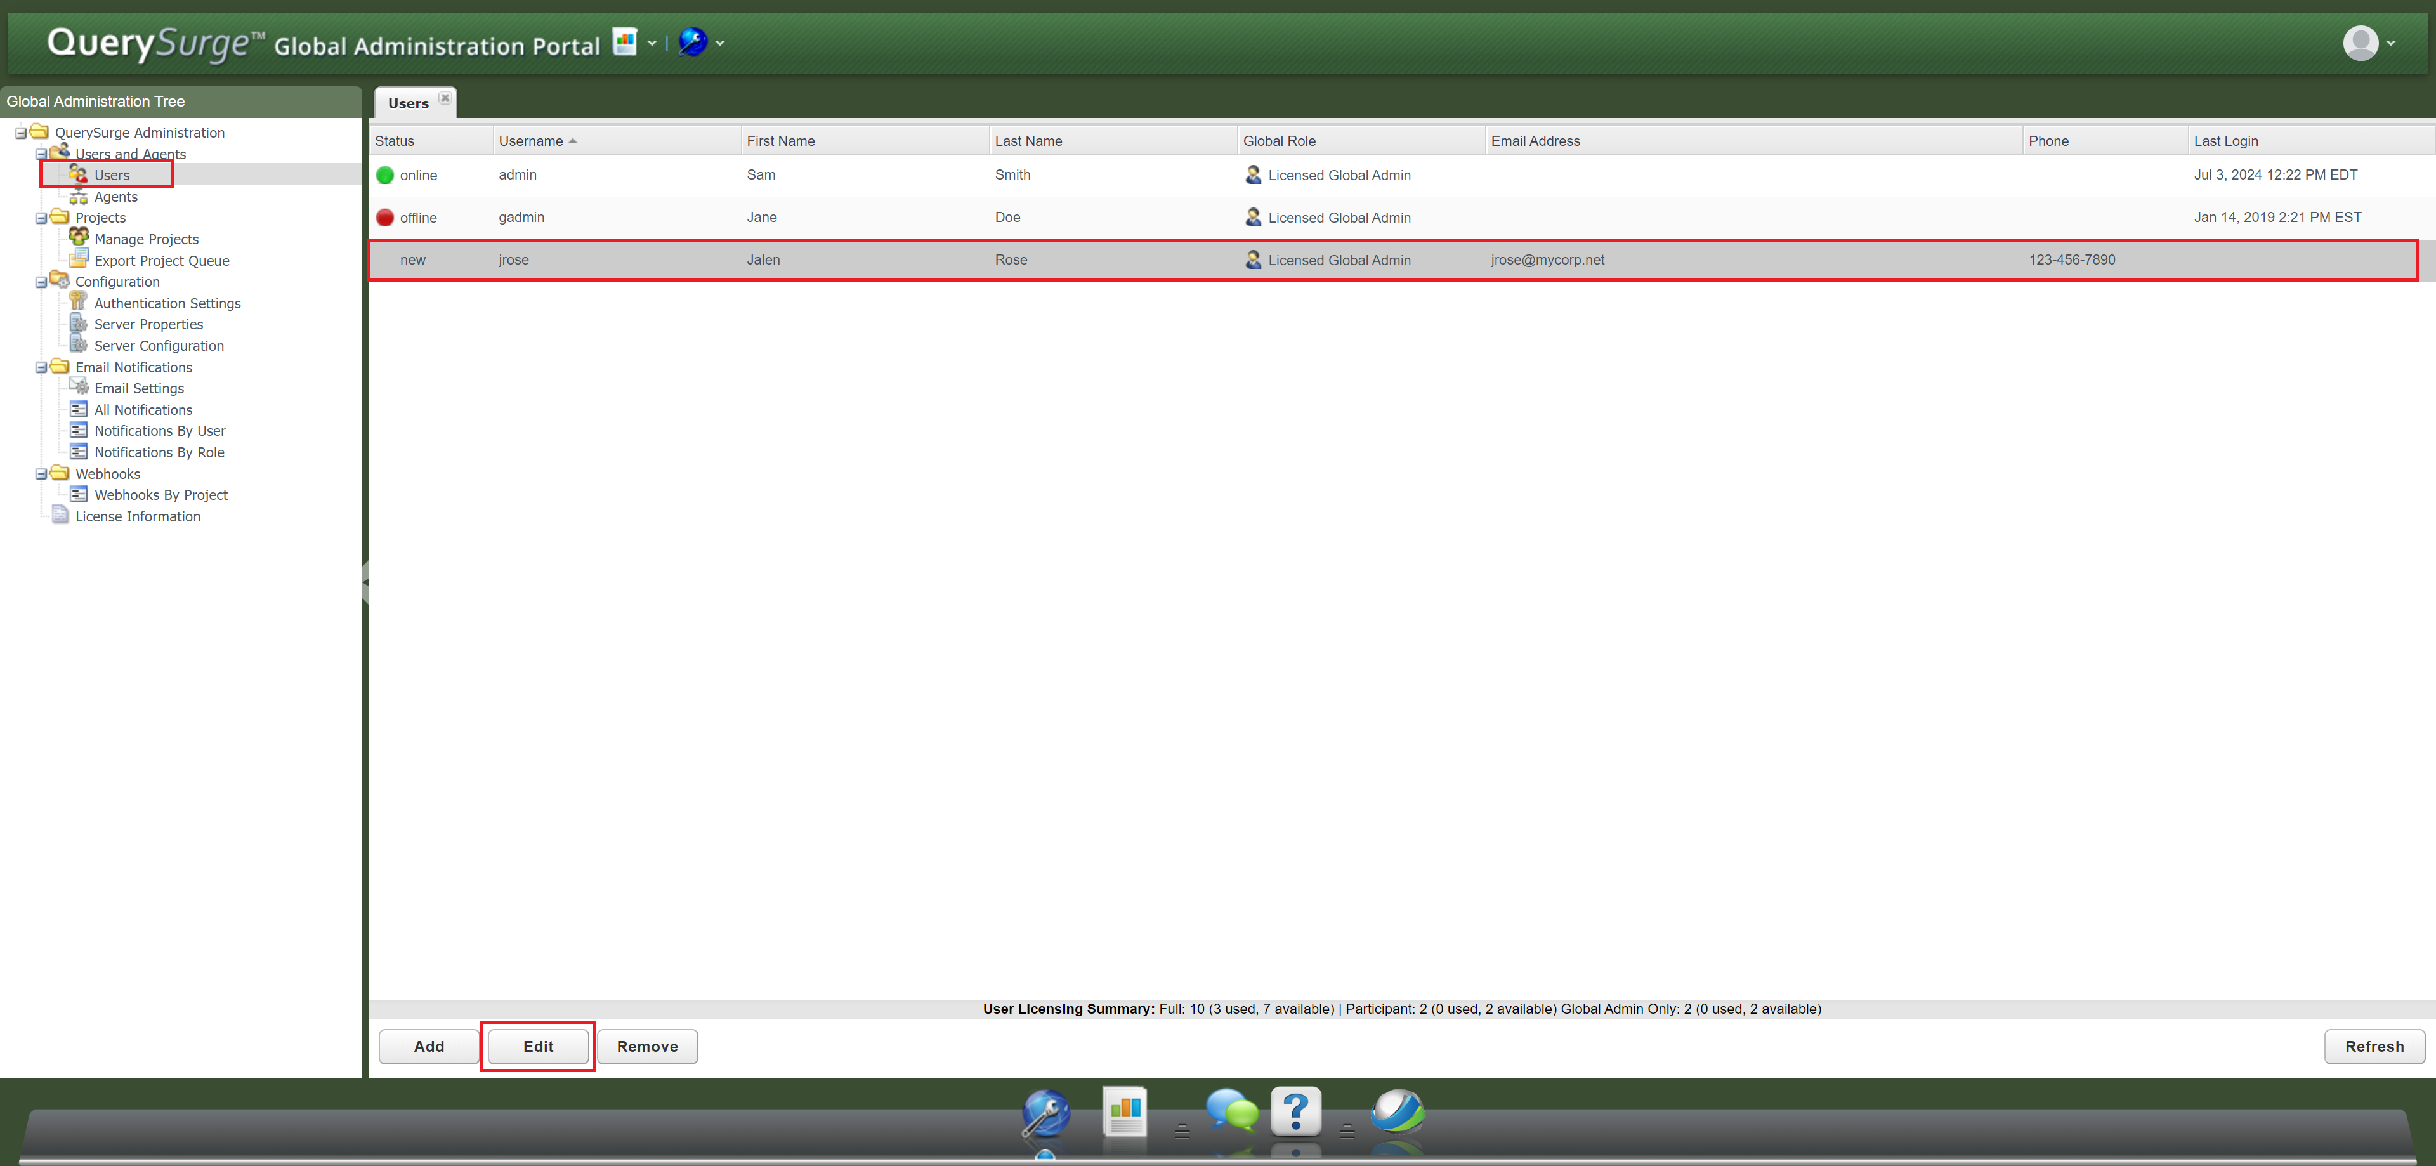Click the Server Properties gear icon
2436x1166 pixels.
click(x=79, y=324)
